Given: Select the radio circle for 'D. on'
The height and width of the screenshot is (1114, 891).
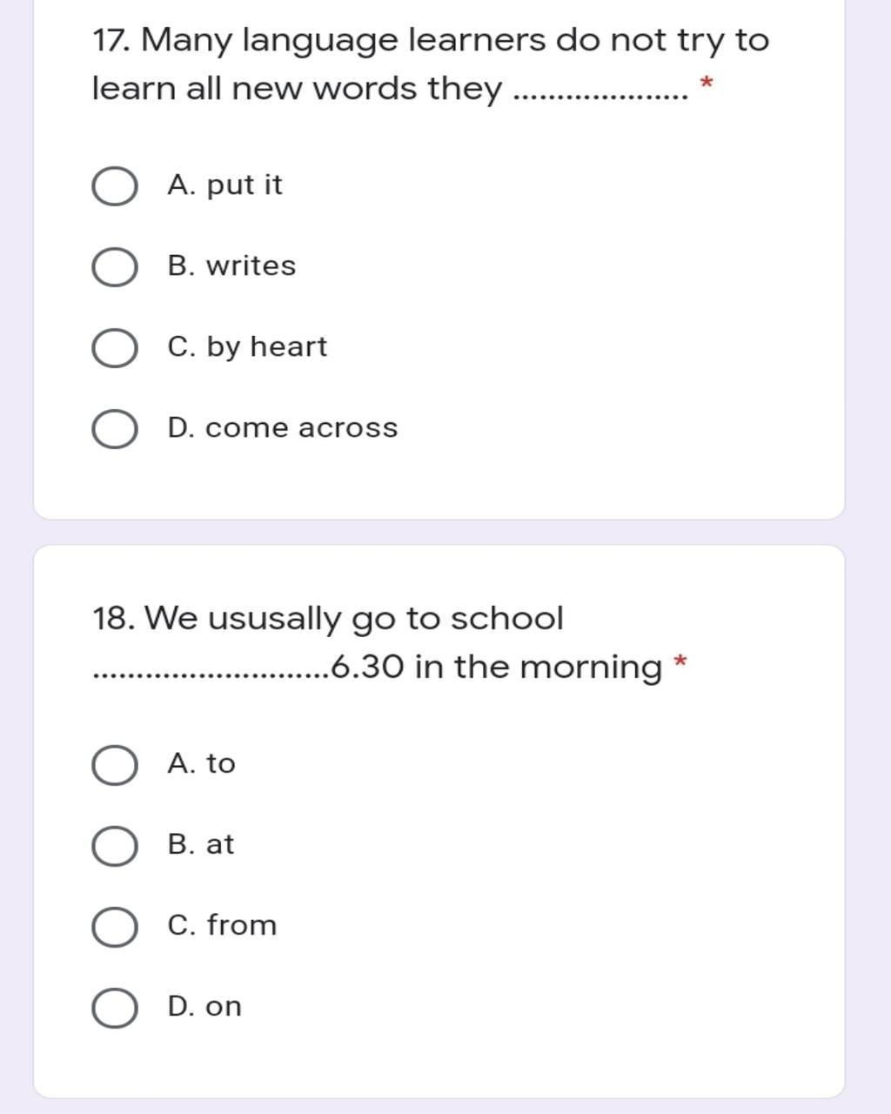Looking at the screenshot, I should click(x=114, y=1008).
